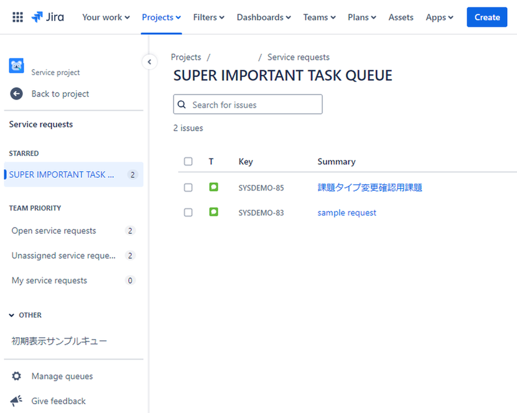
Task: Click the Manage queues link
Action: [x=62, y=376]
